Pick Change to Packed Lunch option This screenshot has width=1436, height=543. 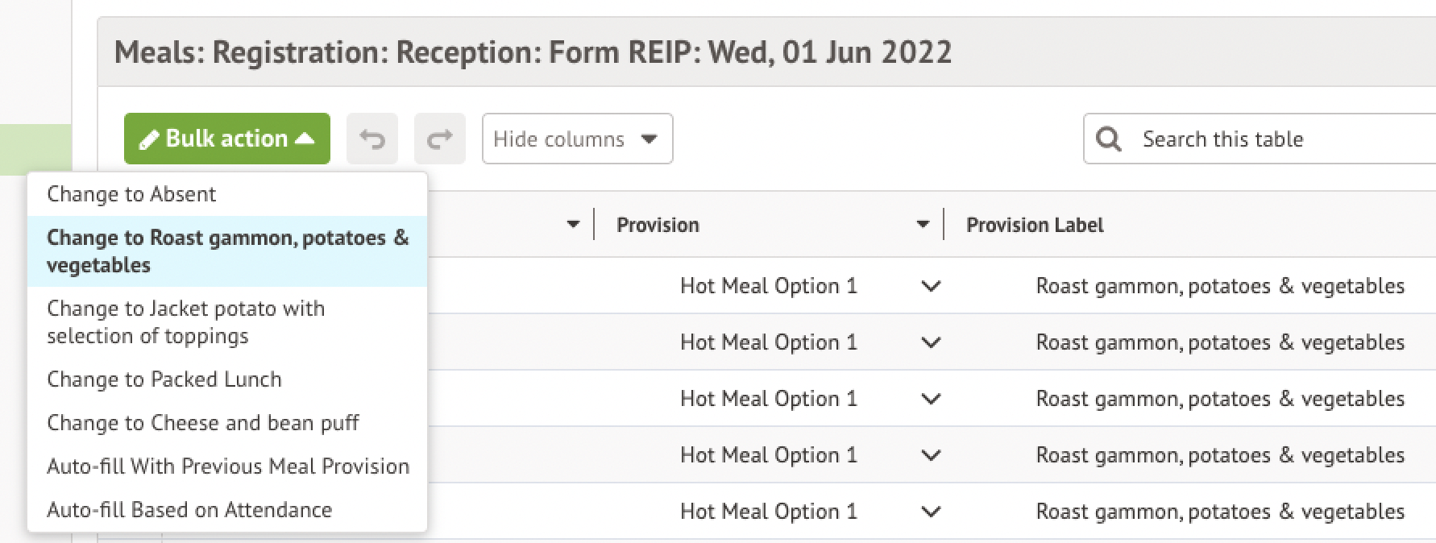click(x=164, y=379)
